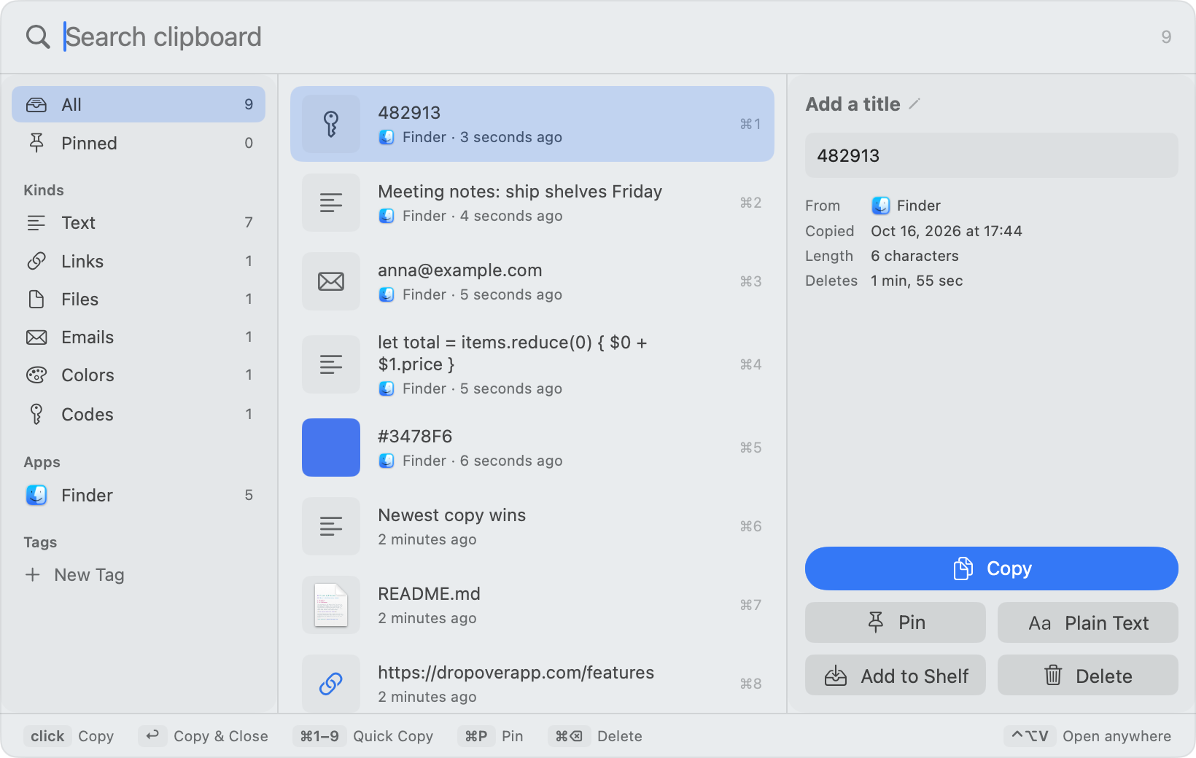Open the Pinned category
The image size is (1196, 758).
[x=139, y=143]
